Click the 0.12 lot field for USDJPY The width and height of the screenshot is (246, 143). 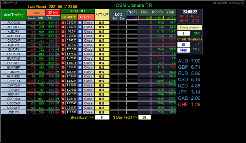(102, 112)
